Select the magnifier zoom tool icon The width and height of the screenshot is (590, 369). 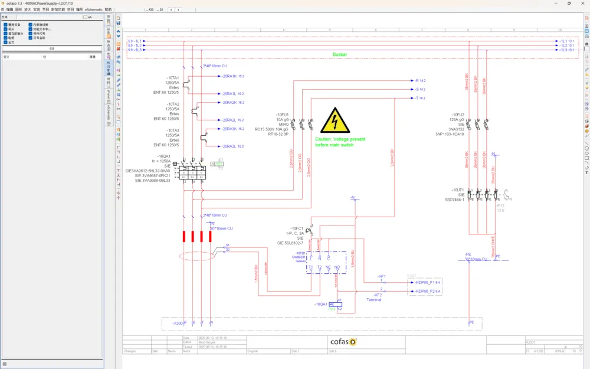tap(119, 117)
